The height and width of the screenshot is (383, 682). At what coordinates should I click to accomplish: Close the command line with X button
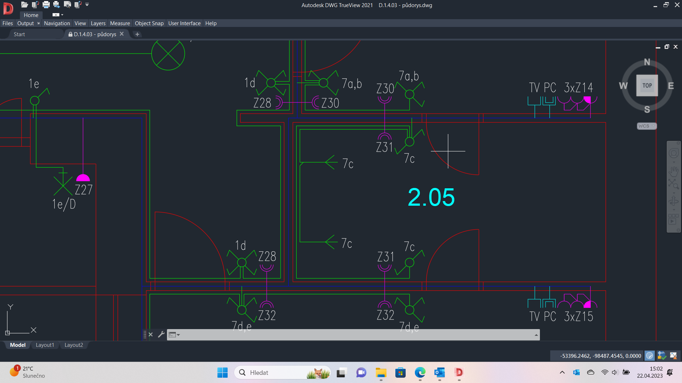click(151, 334)
